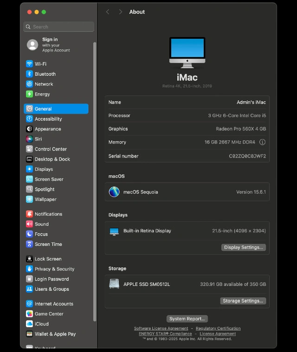297x352 pixels.
Task: Open the Regulatory Certification link
Action: click(218, 328)
